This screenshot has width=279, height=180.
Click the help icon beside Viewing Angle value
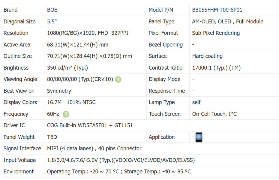(x=118, y=79)
